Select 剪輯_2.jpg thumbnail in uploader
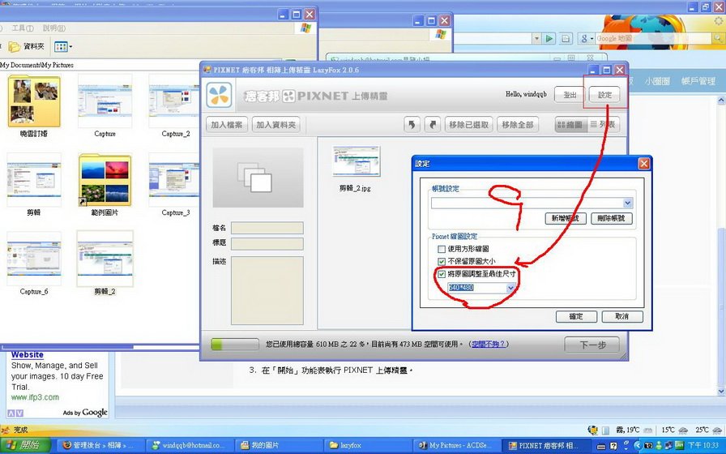 (356, 161)
